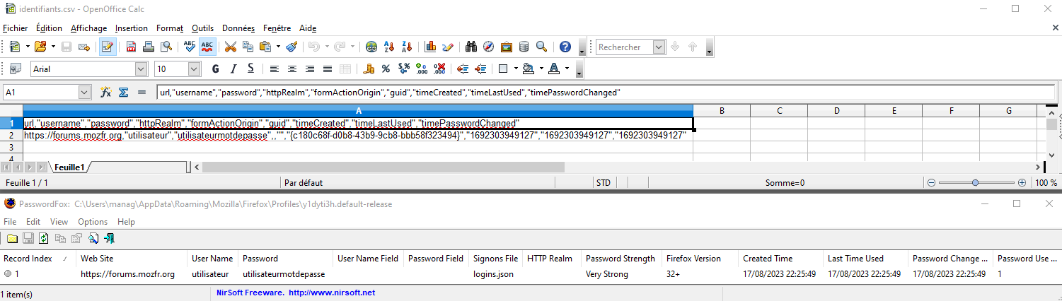Select the Feuille1 sheet tab
Image resolution: width=1062 pixels, height=301 pixels.
pos(68,167)
